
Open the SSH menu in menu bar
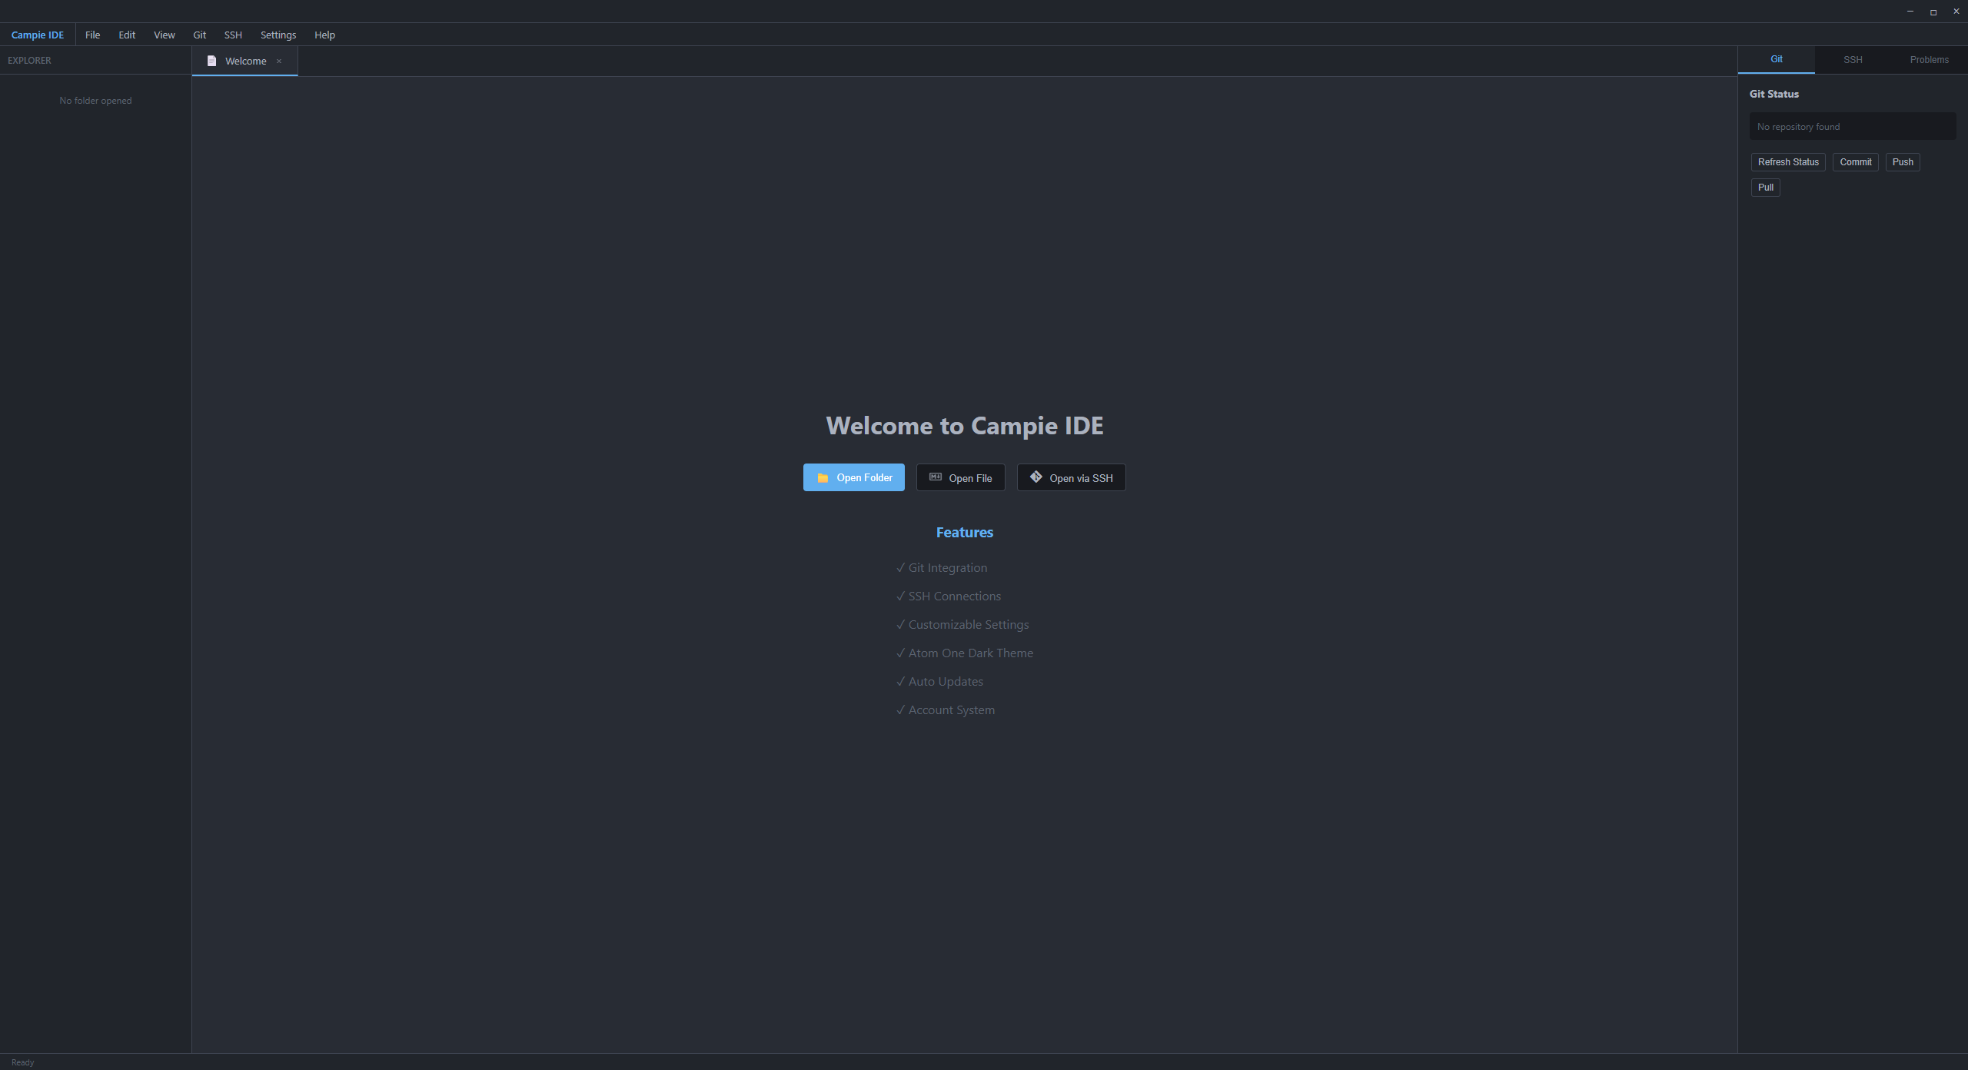pos(233,35)
